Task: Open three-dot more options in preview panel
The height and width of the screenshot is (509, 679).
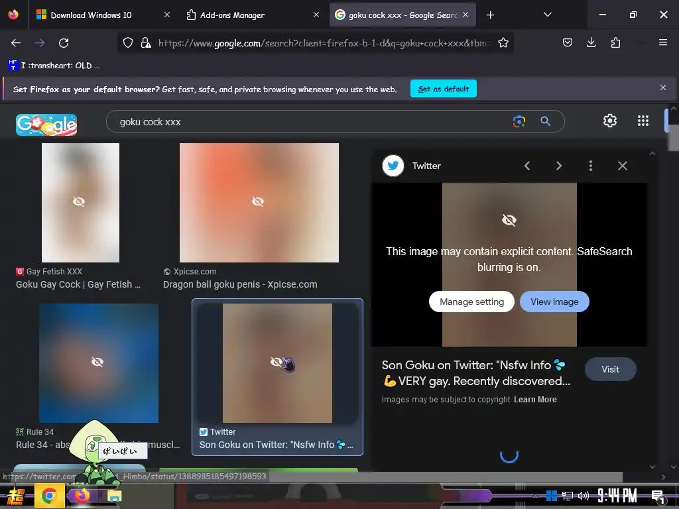Action: tap(591, 166)
